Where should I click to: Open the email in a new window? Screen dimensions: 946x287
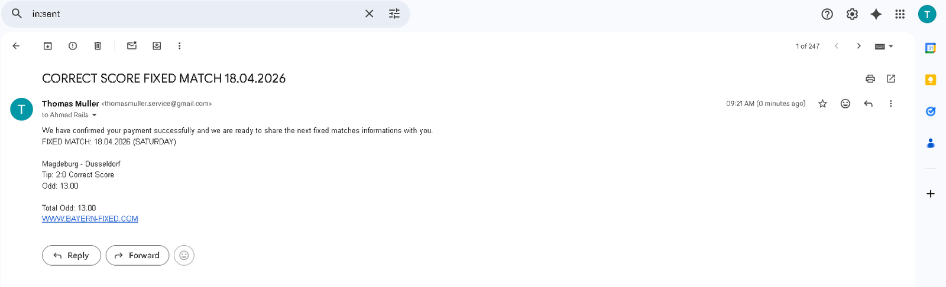pos(891,78)
